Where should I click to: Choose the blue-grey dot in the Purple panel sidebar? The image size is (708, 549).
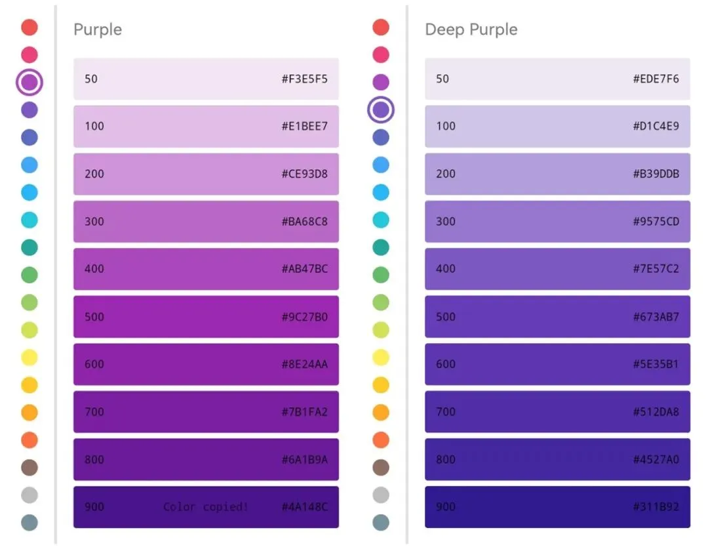point(29,523)
